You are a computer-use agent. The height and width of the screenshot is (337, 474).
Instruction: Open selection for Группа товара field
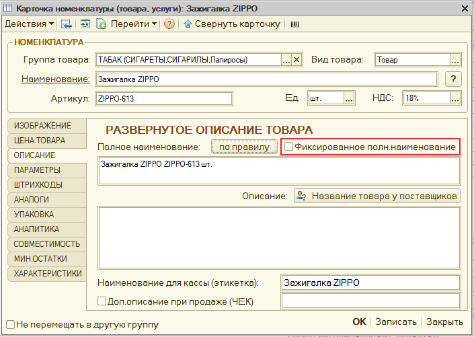pyautogui.click(x=286, y=60)
